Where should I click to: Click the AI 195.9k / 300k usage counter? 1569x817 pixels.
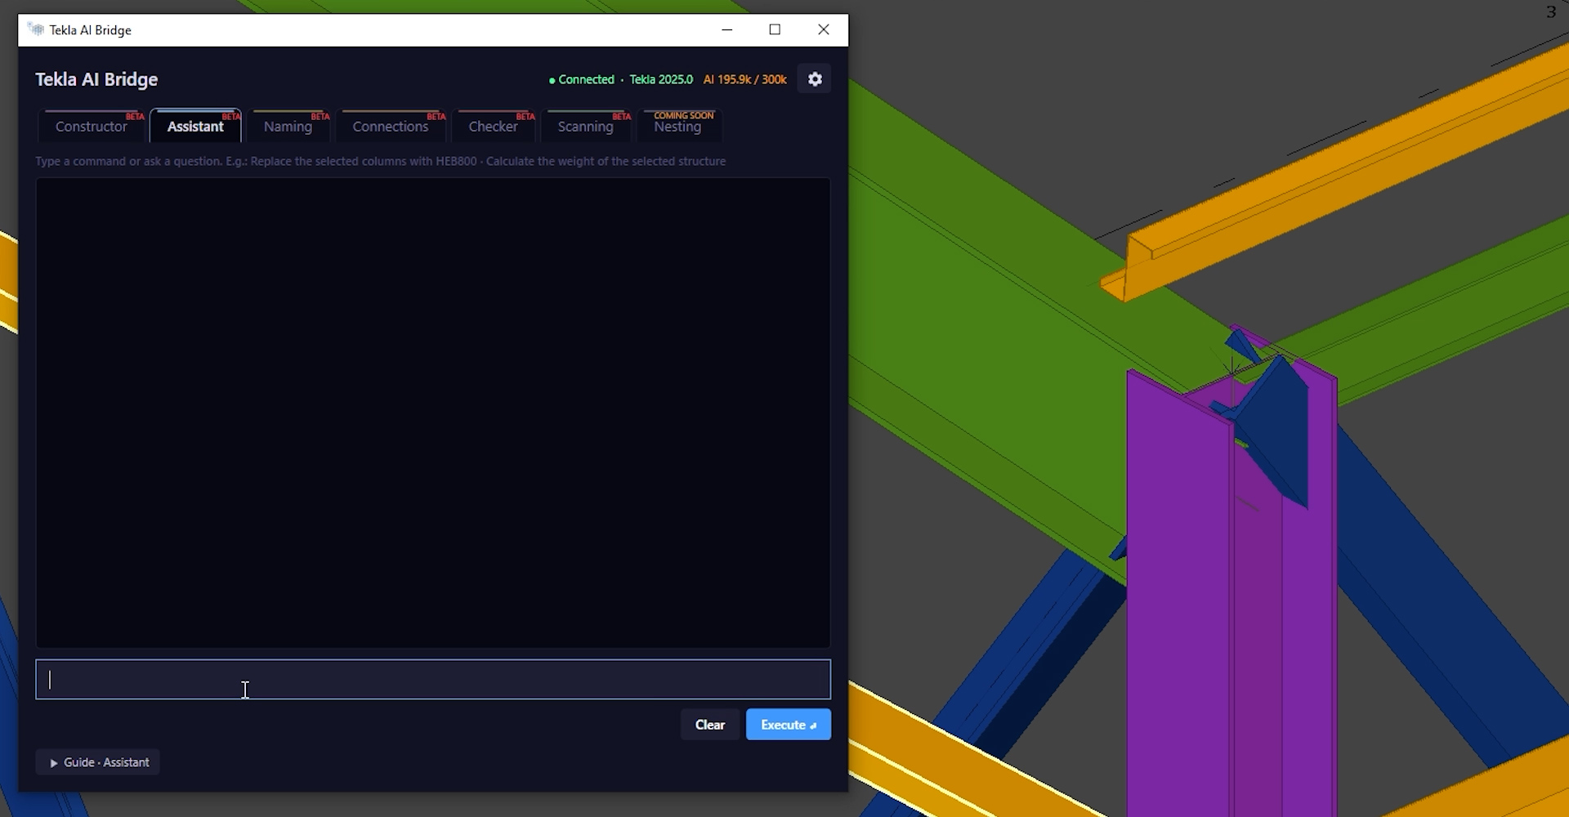tap(744, 79)
